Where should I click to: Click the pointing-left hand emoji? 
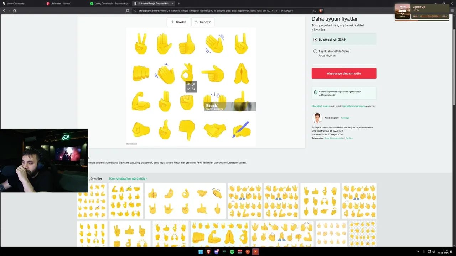pos(213,73)
